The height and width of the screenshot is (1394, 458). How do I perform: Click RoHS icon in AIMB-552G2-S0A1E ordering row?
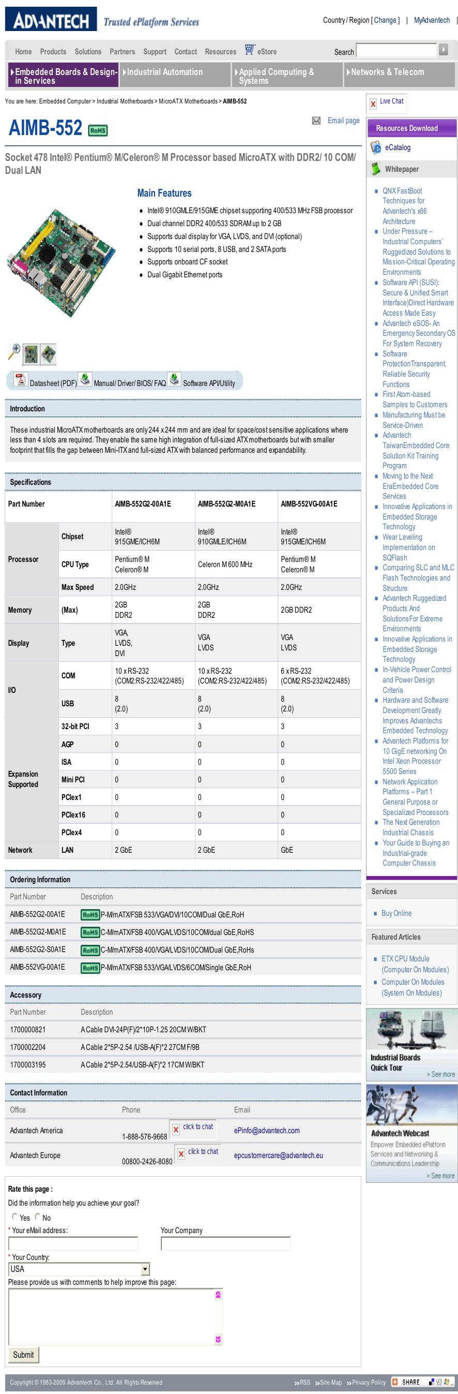90,950
